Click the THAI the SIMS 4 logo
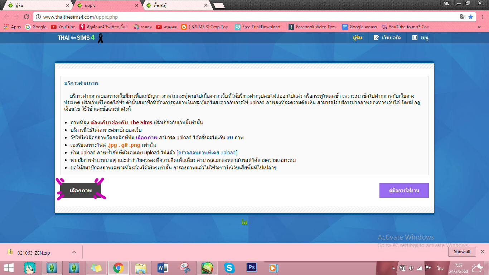 [76, 38]
